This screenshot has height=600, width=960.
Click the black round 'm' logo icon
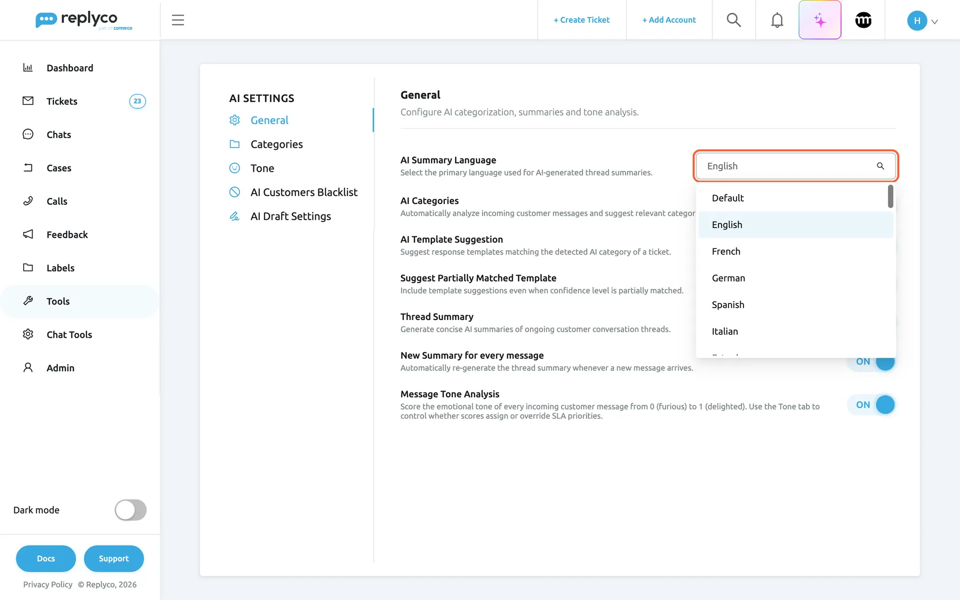pos(863,20)
